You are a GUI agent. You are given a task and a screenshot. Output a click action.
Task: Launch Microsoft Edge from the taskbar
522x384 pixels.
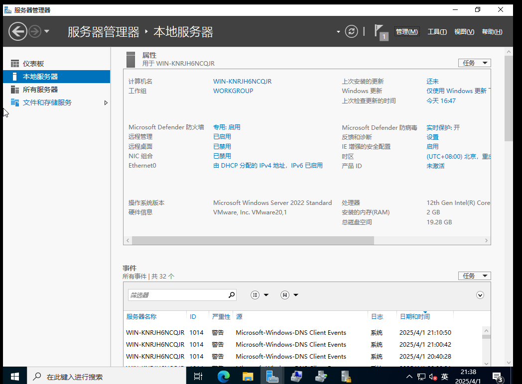[223, 377]
